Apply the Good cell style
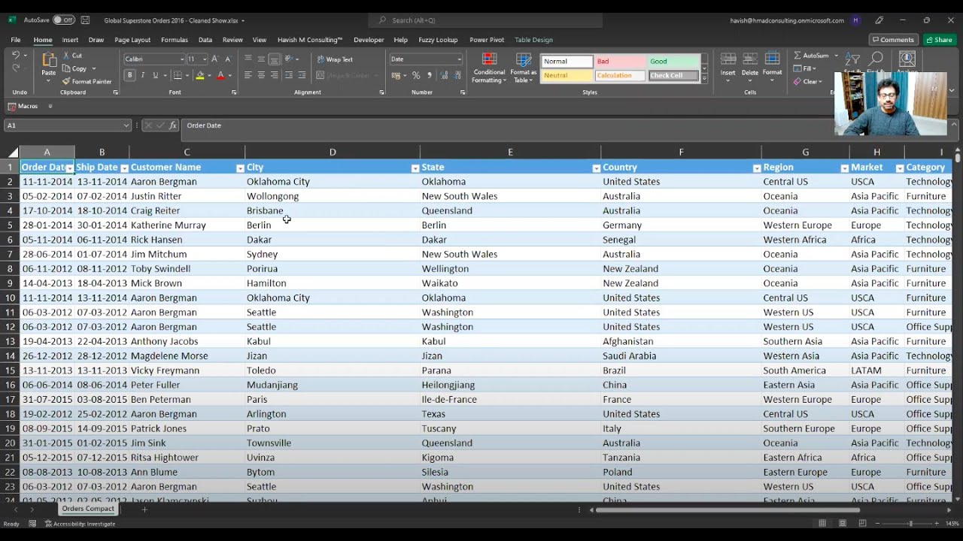This screenshot has height=541, width=963. [673, 62]
